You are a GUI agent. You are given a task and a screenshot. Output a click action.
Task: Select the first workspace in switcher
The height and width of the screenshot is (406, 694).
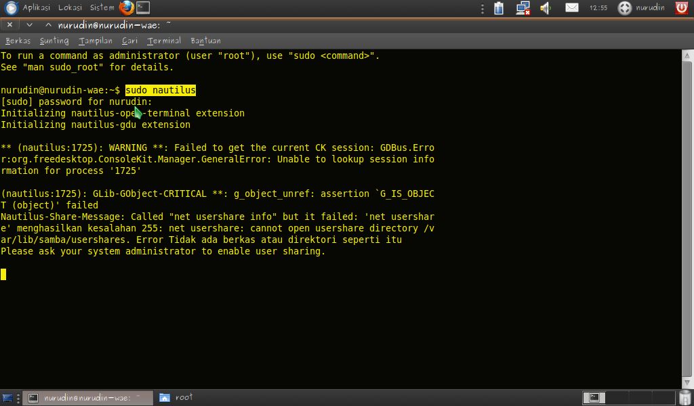[x=594, y=398]
